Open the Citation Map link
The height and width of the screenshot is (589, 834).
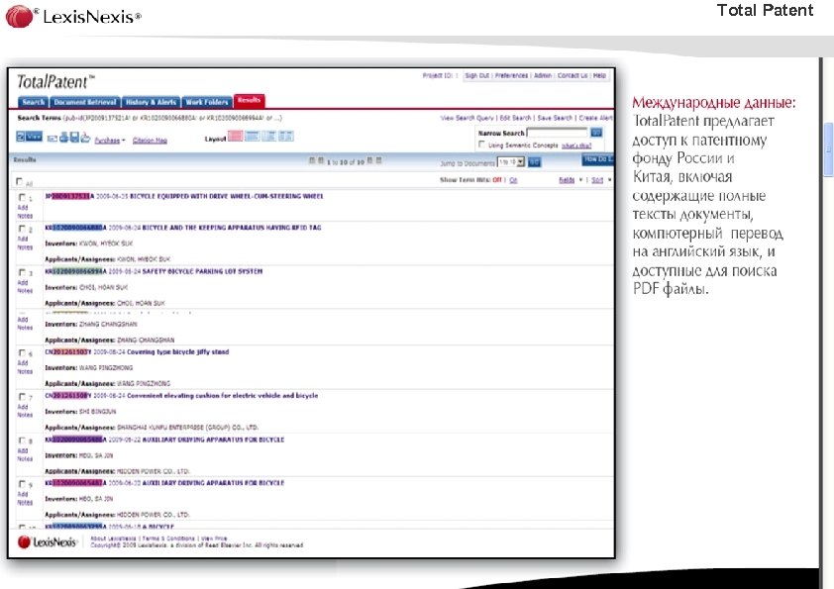[x=150, y=141]
